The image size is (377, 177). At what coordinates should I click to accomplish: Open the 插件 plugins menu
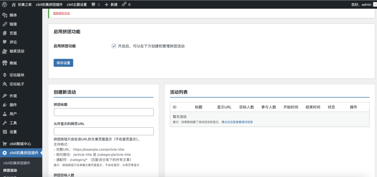coord(13,105)
